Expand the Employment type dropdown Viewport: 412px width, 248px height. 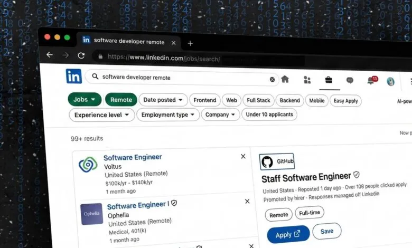coord(168,115)
